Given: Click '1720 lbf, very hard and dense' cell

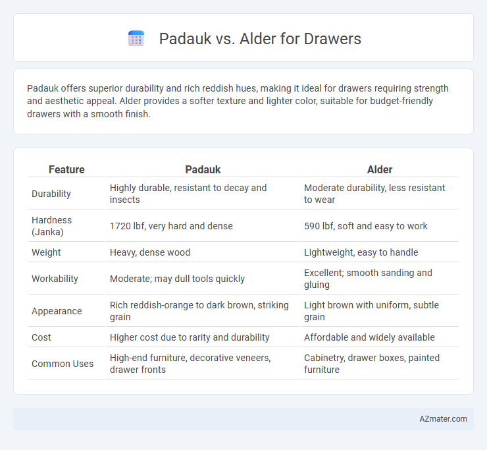Looking at the screenshot, I should tap(171, 226).
